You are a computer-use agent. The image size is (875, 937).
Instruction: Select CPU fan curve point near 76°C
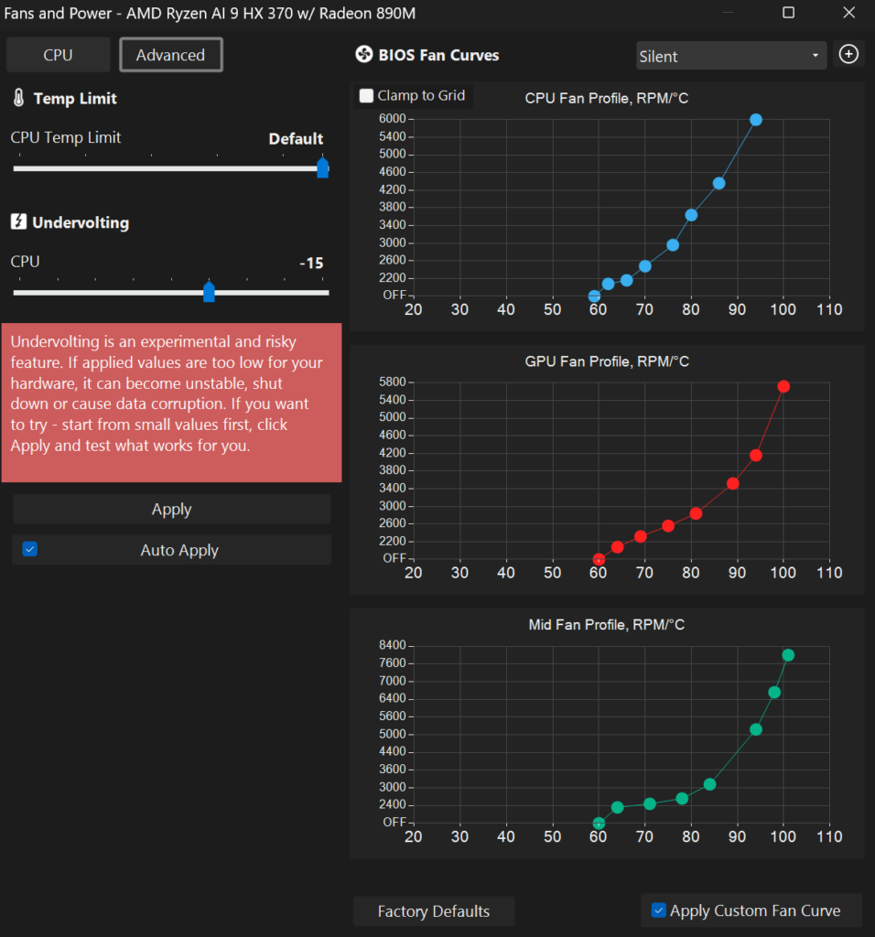pos(673,245)
